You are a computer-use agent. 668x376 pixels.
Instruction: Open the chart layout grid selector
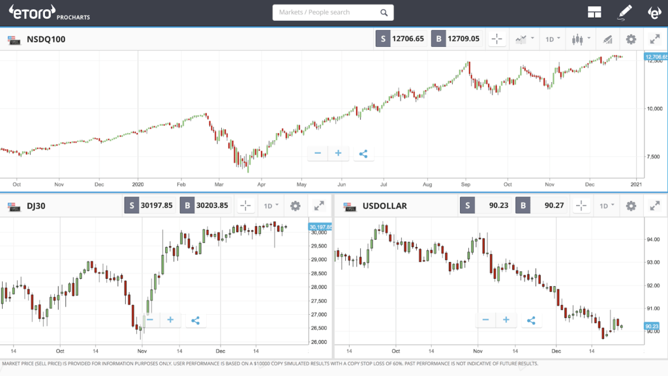coord(594,12)
